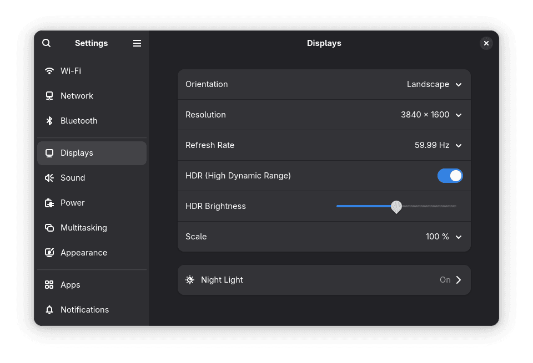
Task: Go to Network settings
Action: tap(92, 96)
